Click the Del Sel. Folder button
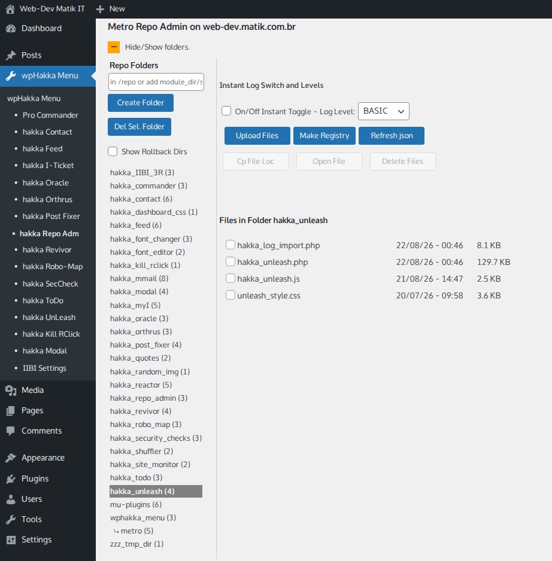552x561 pixels. pos(139,127)
